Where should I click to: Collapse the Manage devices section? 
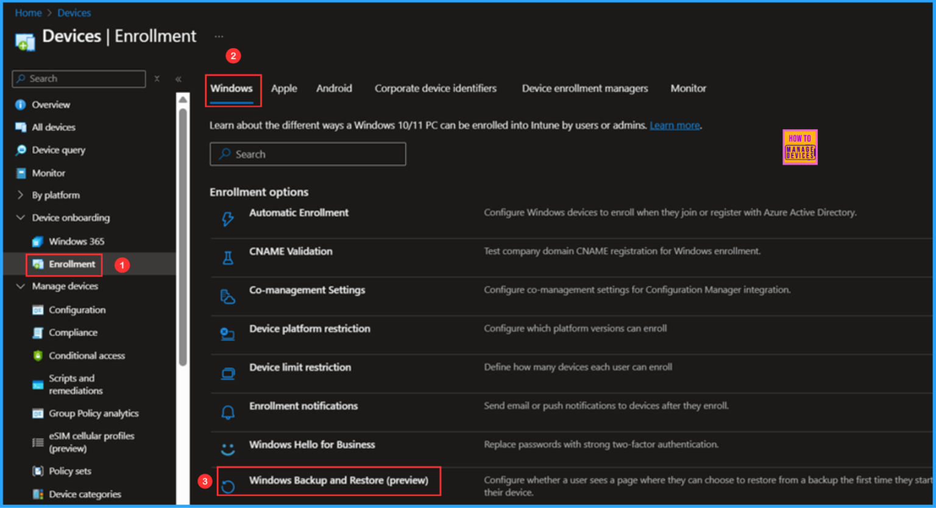(20, 286)
